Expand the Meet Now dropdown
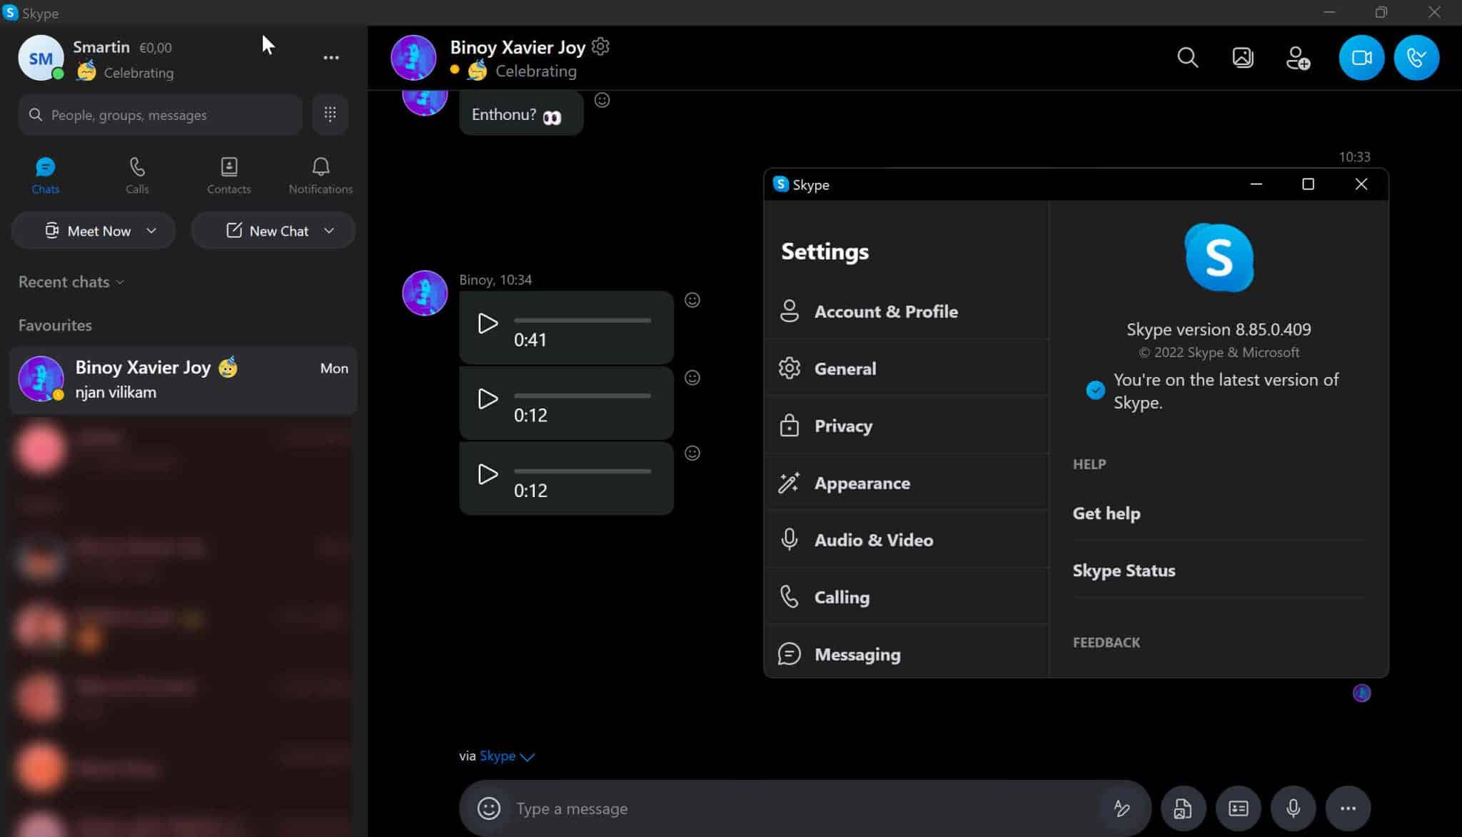 click(151, 231)
